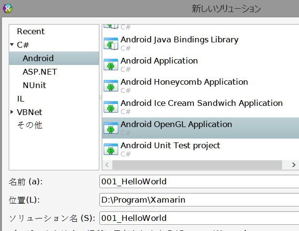Select the IL category
This screenshot has height=231, width=299.
[21, 99]
